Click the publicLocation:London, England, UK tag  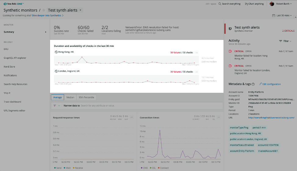[248, 139]
